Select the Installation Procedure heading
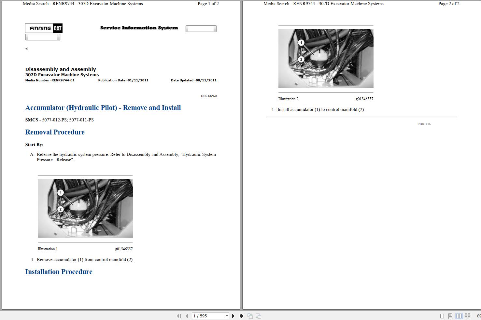 [59, 272]
